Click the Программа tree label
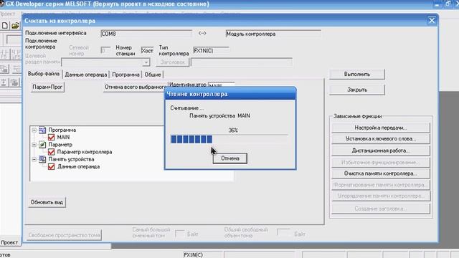 click(x=62, y=130)
